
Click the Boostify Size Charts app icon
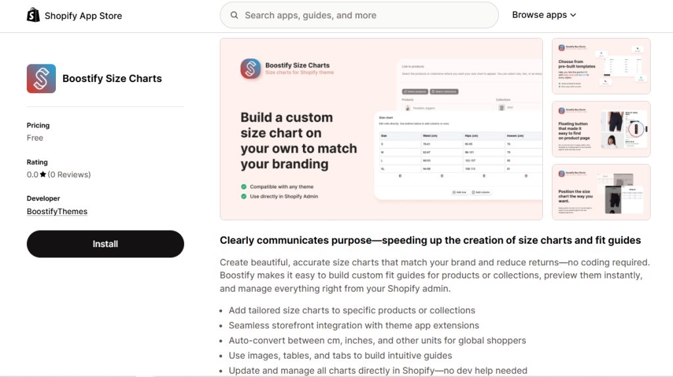point(41,79)
